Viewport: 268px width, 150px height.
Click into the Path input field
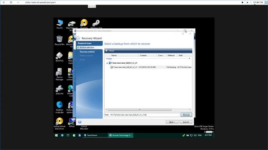pyautogui.click(x=145, y=115)
